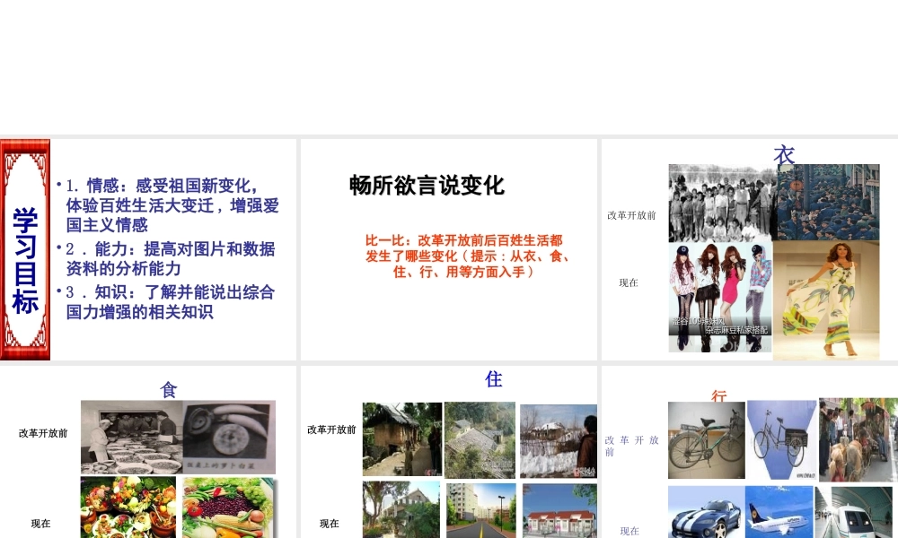Select the four fashion girls photo
Viewport: 898px width, 538px height.
720,298
